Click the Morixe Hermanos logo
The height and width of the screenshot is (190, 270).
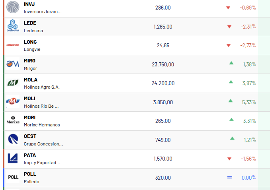(x=13, y=120)
